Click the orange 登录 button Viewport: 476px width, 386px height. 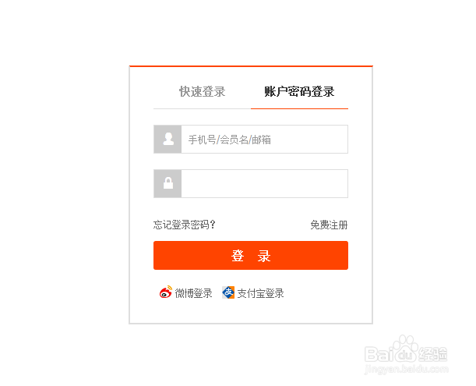pyautogui.click(x=251, y=255)
